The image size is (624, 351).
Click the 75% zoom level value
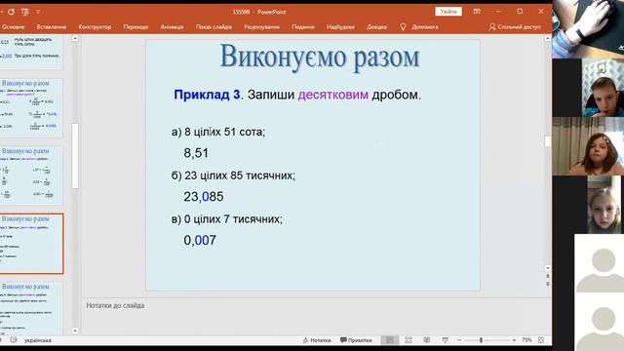[526, 340]
